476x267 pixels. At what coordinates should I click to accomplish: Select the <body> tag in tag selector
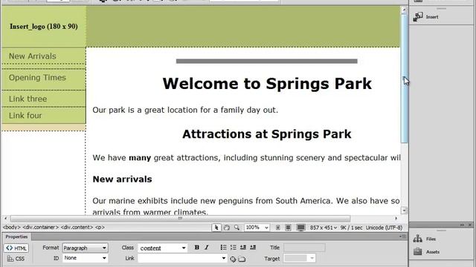(x=12, y=227)
